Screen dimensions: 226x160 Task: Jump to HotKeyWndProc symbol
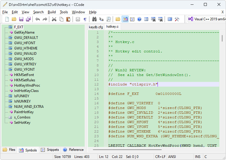27,85
